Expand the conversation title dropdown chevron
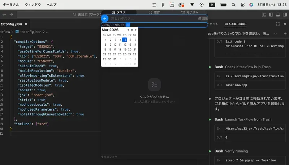289x165 pixels. click(x=276, y=33)
